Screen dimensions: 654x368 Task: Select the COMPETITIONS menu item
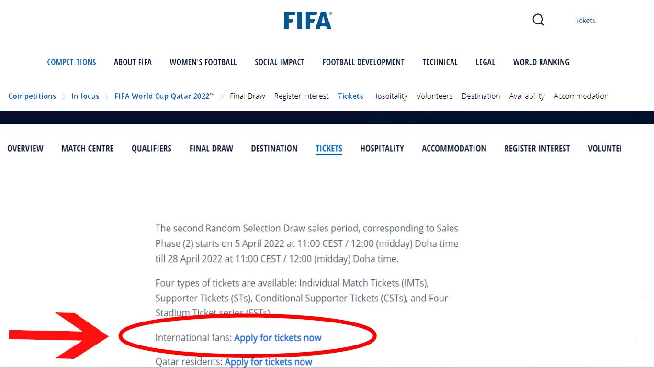[x=71, y=62]
